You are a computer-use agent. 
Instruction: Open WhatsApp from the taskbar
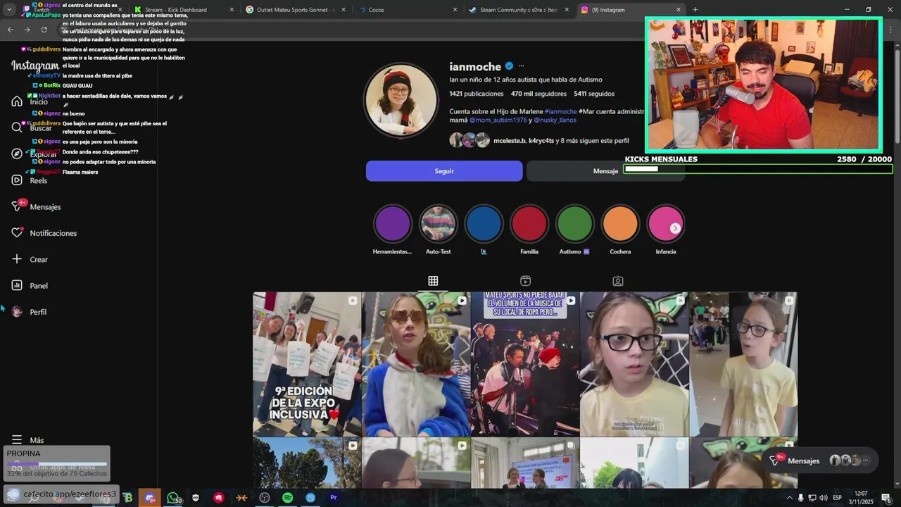(x=173, y=498)
